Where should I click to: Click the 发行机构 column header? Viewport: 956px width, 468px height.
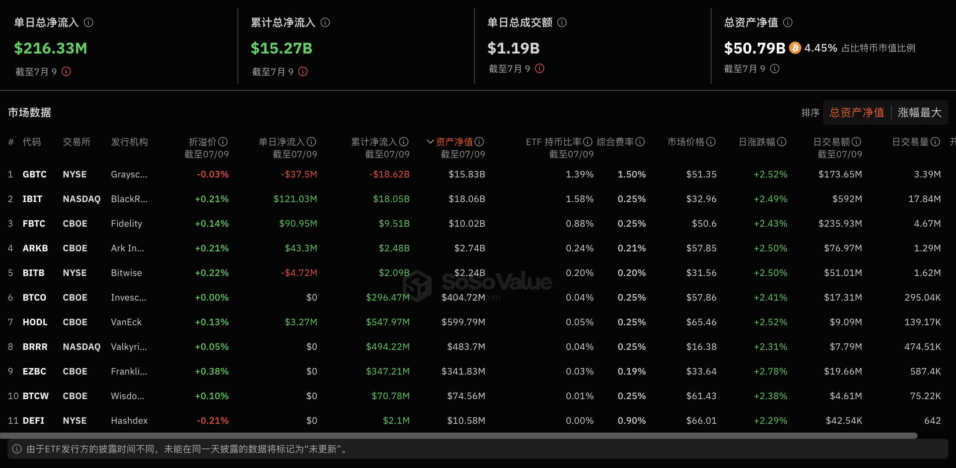point(129,142)
